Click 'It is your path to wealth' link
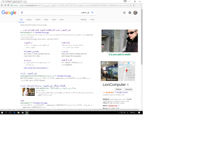 119,54
